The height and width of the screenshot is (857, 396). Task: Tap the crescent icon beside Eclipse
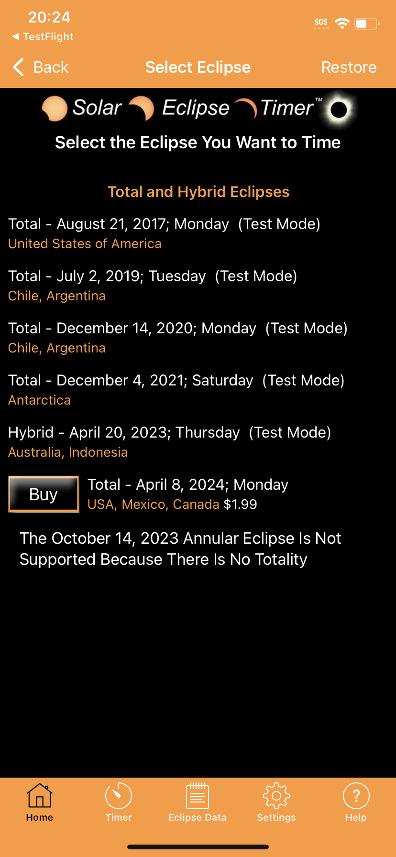click(x=142, y=109)
